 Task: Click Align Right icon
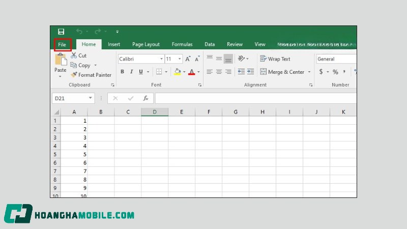click(228, 72)
